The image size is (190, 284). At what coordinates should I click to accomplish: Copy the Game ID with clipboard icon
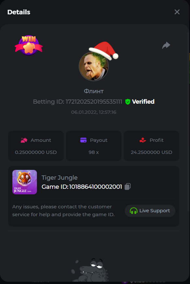(x=128, y=187)
